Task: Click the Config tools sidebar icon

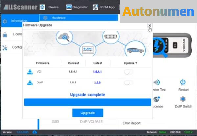Action: click(x=5, y=48)
